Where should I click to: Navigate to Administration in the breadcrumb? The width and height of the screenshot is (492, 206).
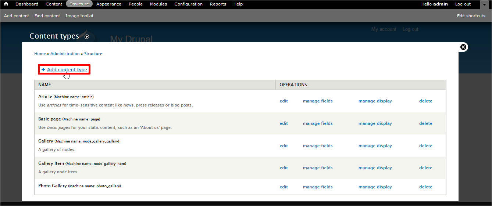point(65,54)
